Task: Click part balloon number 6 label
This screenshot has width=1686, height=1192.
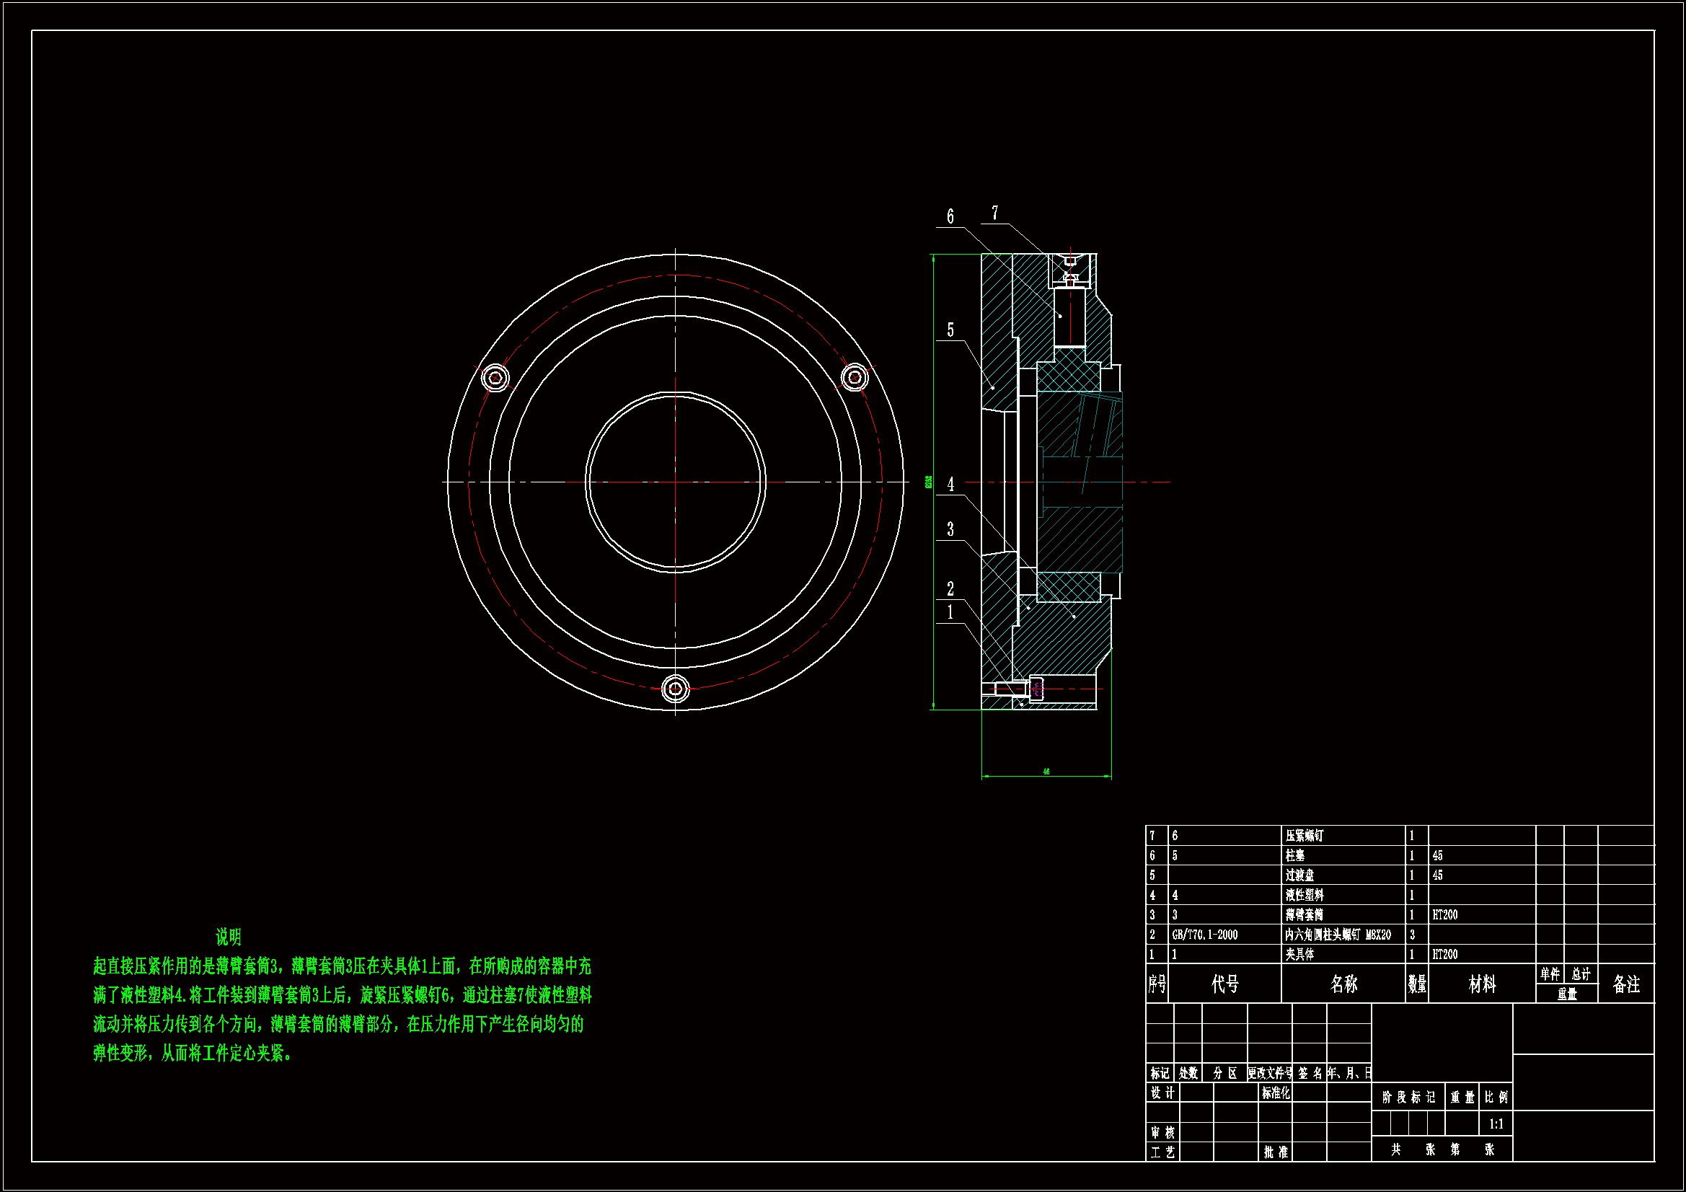Action: tap(950, 216)
